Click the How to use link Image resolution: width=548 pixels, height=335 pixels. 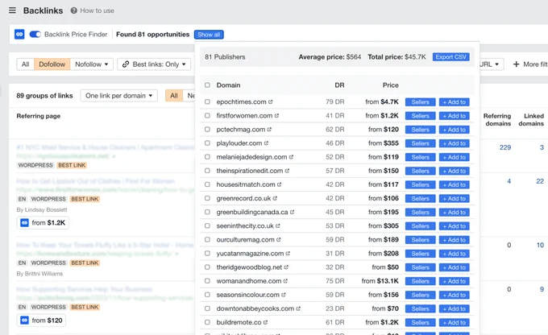pyautogui.click(x=98, y=10)
